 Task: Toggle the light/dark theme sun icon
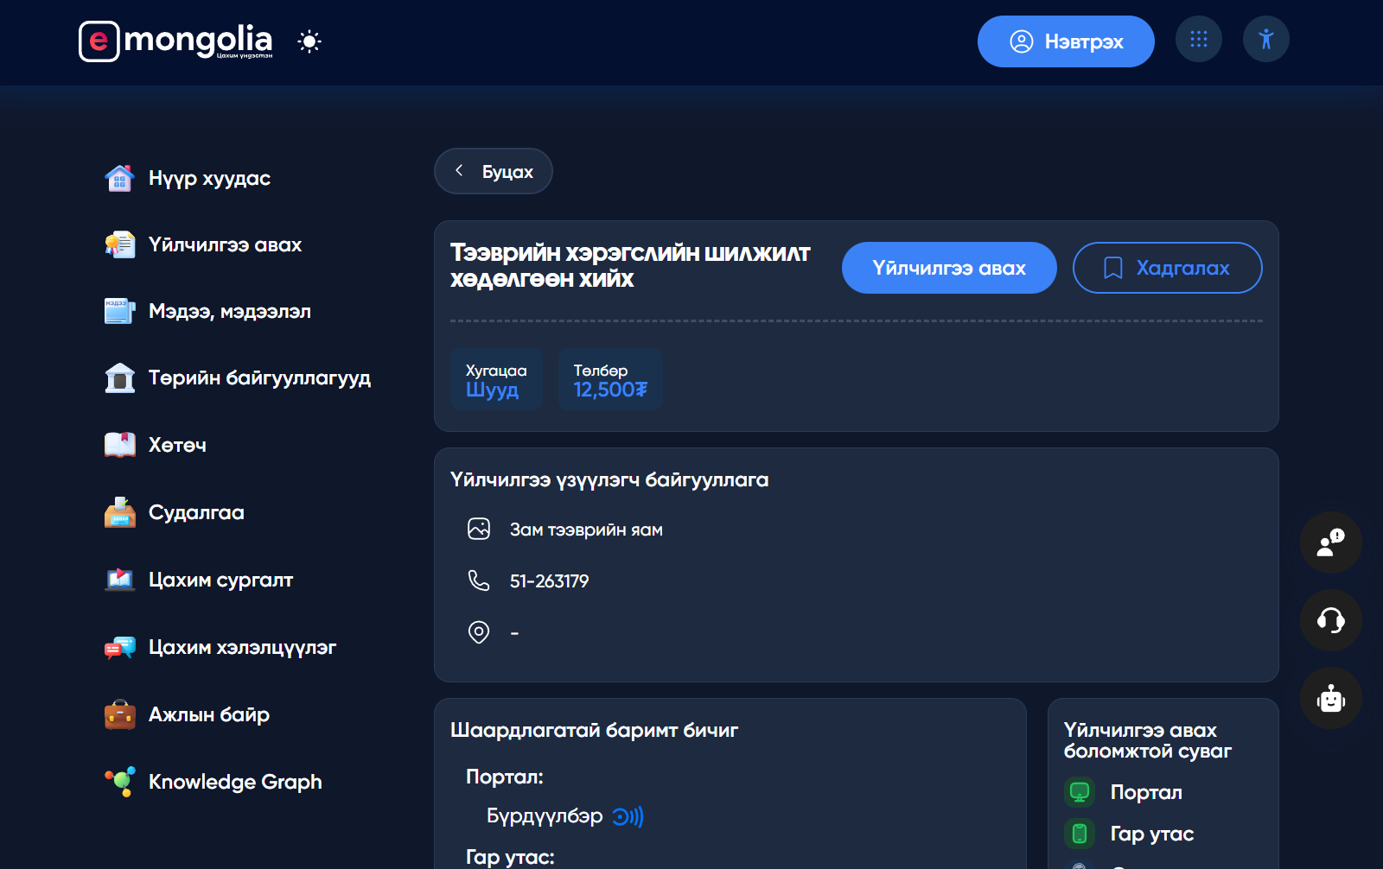click(309, 41)
